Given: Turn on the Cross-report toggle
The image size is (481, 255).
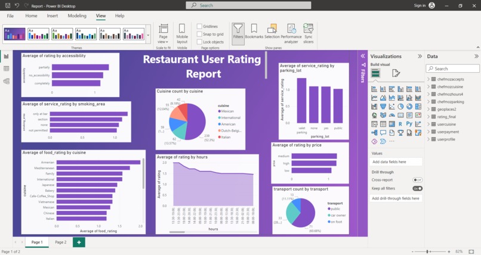Looking at the screenshot, I should (417, 180).
